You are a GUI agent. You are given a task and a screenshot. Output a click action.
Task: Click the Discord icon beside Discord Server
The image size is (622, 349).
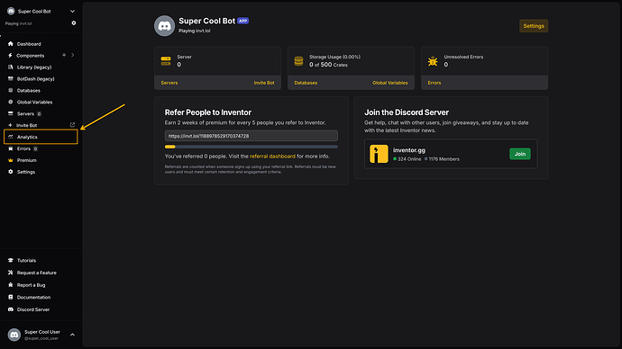point(11,309)
